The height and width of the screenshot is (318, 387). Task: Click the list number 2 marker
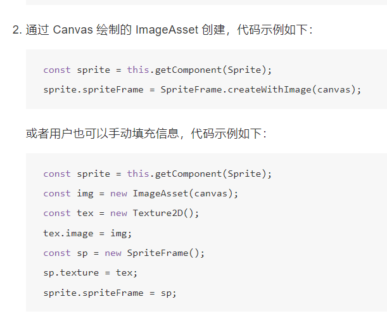click(x=16, y=30)
